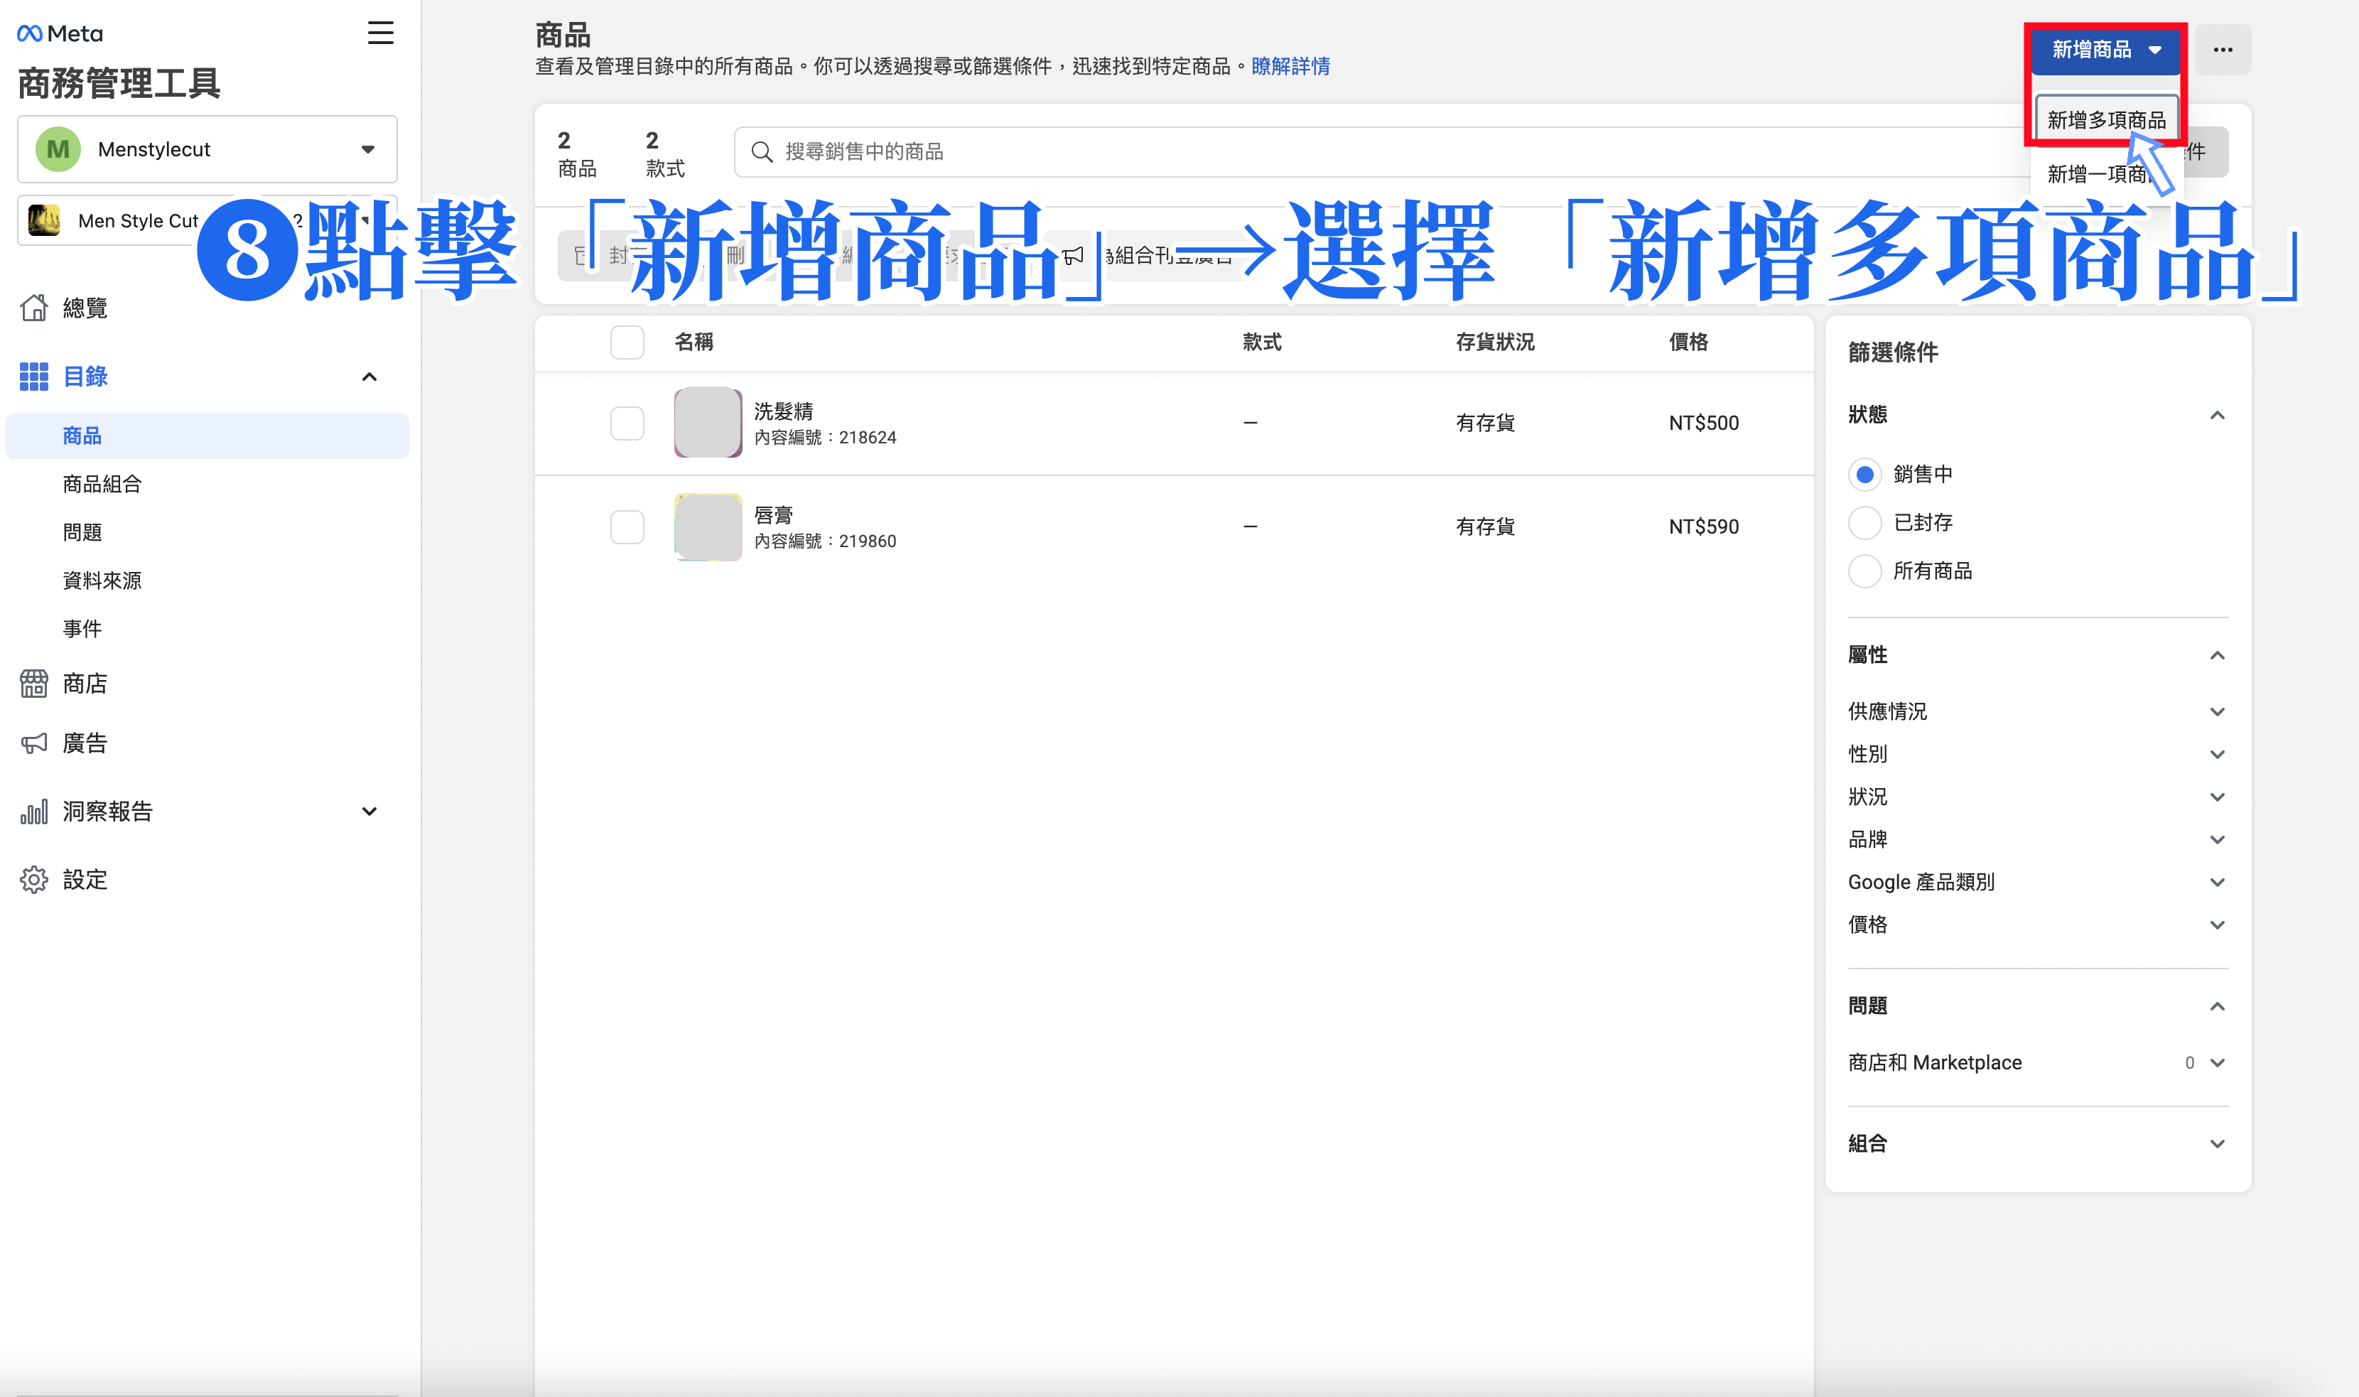Choose 新增多項商品 from dropdown menu
Viewport: 2359px width, 1397px height.
tap(2106, 119)
